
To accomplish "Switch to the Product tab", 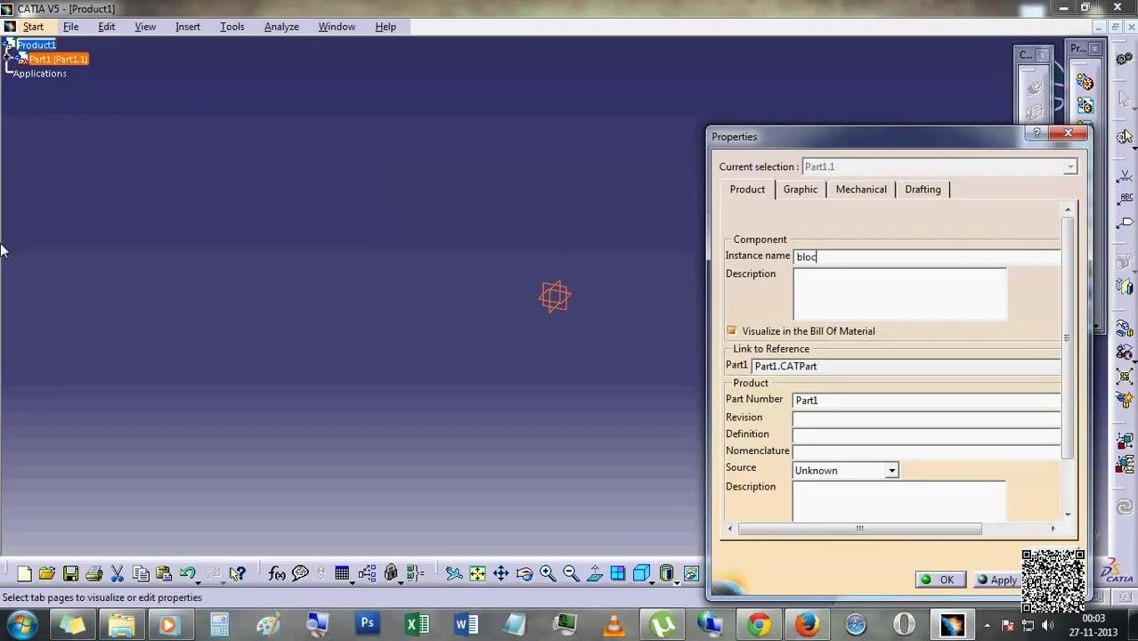I will tap(747, 190).
